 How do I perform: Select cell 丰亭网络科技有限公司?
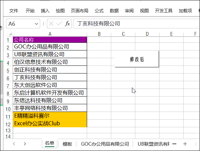(x=50, y=108)
